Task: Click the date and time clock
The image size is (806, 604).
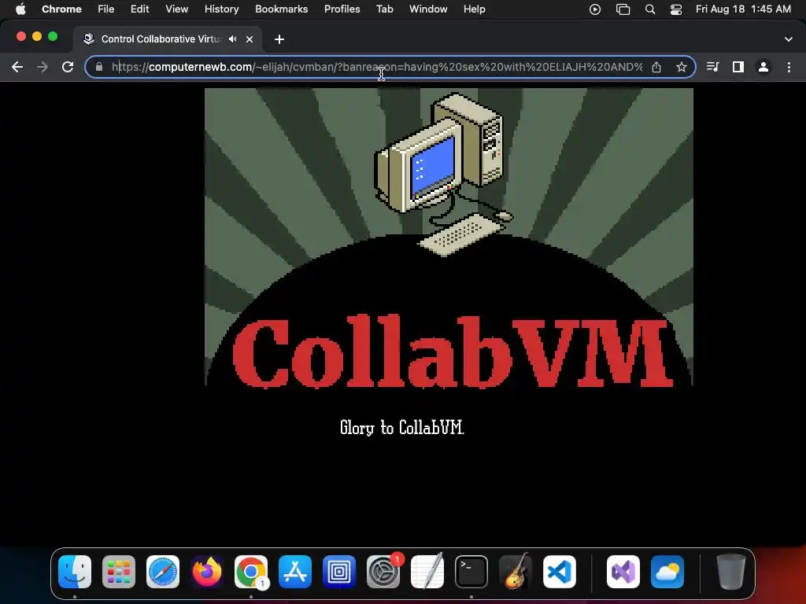Action: pos(743,9)
